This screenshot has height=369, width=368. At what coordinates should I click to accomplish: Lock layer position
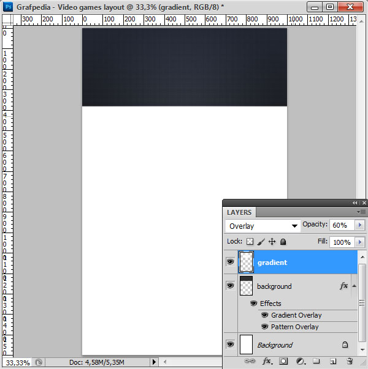pyautogui.click(x=272, y=242)
